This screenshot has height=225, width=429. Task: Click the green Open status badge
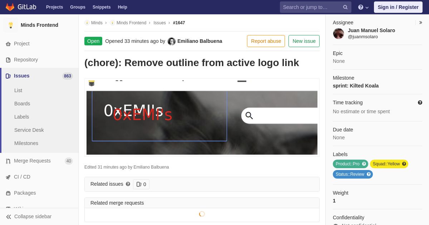coord(93,41)
